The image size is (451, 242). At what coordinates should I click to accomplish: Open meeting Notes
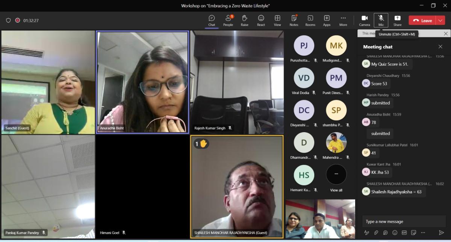tap(294, 20)
